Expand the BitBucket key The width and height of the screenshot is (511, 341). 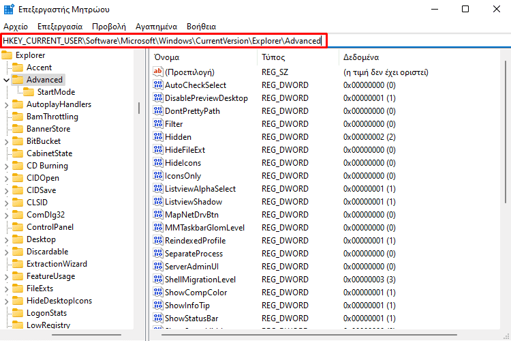click(6, 142)
